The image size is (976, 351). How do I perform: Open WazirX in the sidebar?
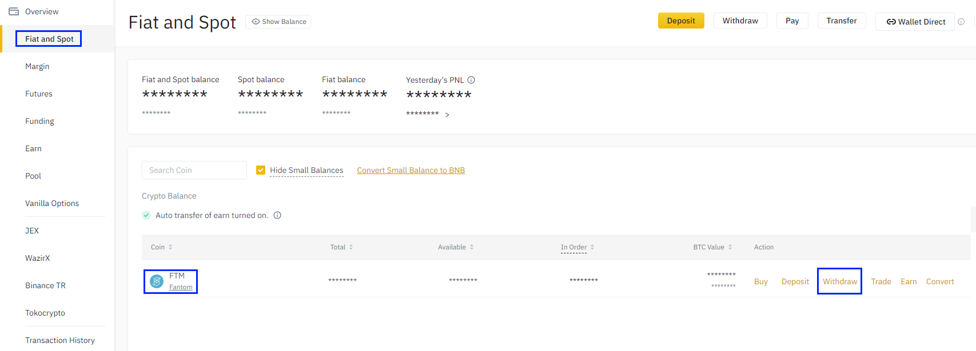(38, 258)
